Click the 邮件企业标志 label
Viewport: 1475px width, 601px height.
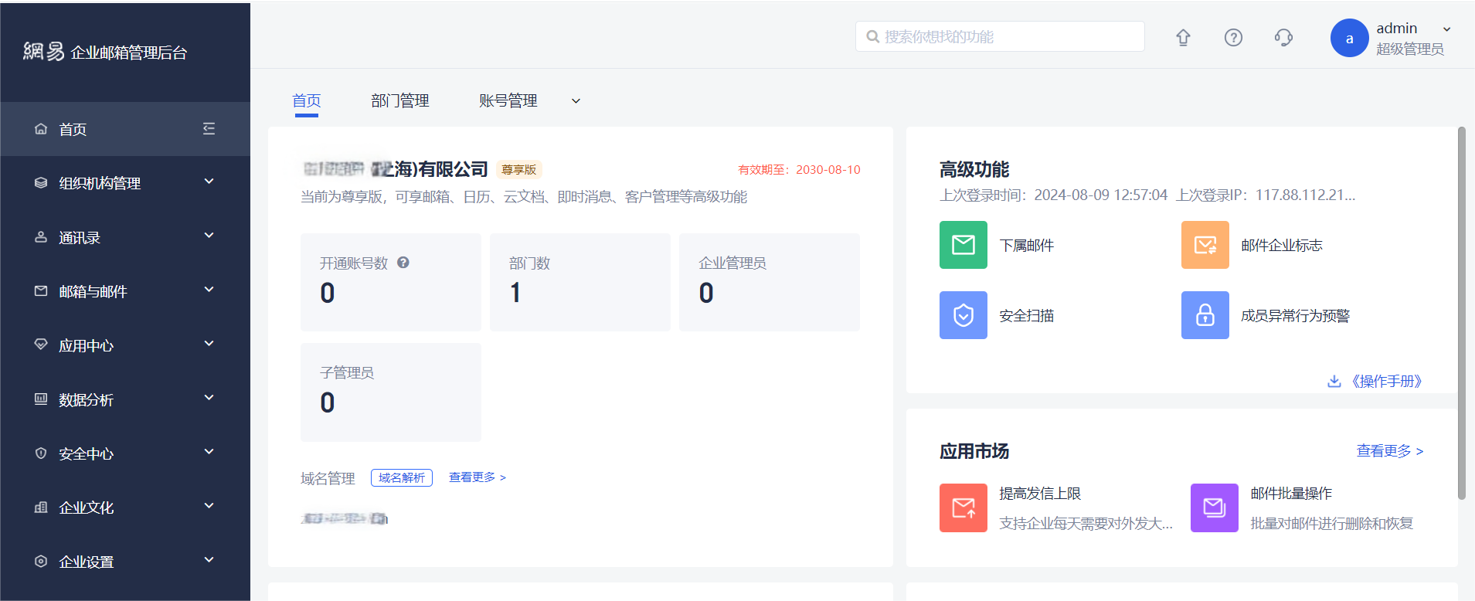click(1282, 245)
